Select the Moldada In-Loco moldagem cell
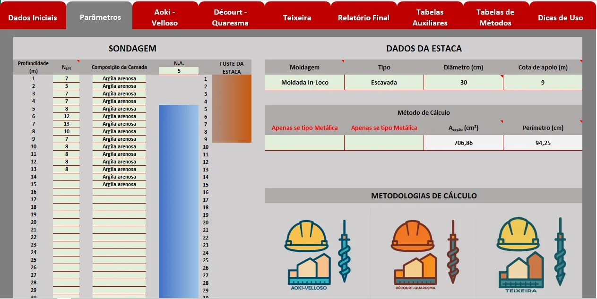 click(304, 82)
